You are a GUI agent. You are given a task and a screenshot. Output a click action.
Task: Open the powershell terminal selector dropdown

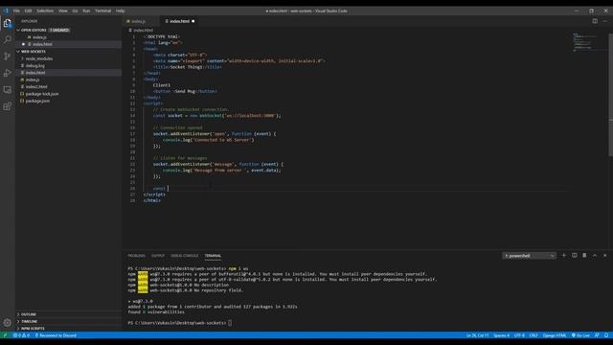[529, 256]
